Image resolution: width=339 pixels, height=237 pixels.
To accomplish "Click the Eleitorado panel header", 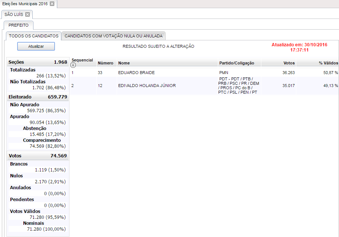I will coord(38,97).
